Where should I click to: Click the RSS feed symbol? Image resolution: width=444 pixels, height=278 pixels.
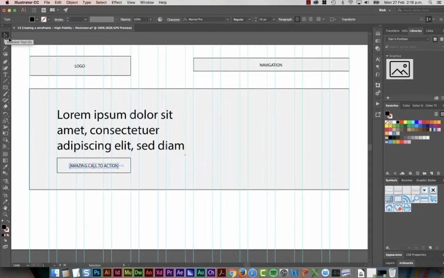point(407,199)
